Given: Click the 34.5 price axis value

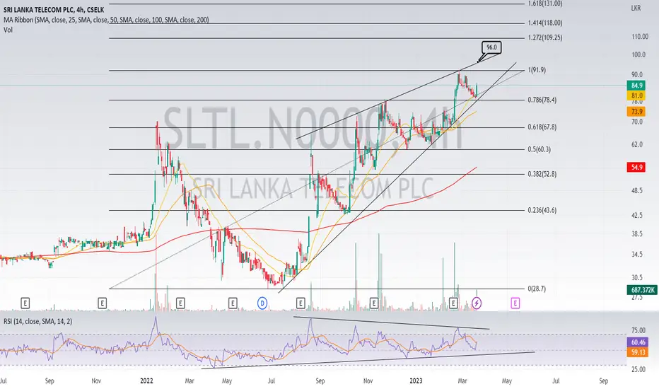Looking at the screenshot, I should point(636,255).
